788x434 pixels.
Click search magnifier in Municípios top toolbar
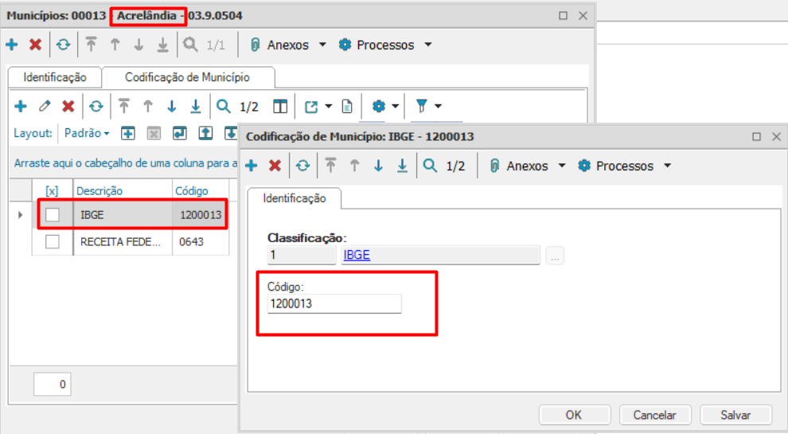190,45
